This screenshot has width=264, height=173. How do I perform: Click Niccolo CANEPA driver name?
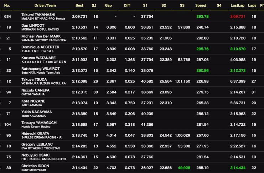(35, 90)
